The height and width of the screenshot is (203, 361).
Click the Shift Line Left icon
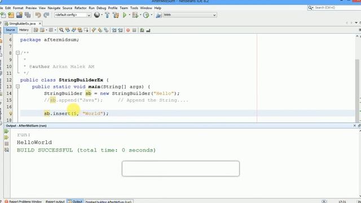pos(114,30)
